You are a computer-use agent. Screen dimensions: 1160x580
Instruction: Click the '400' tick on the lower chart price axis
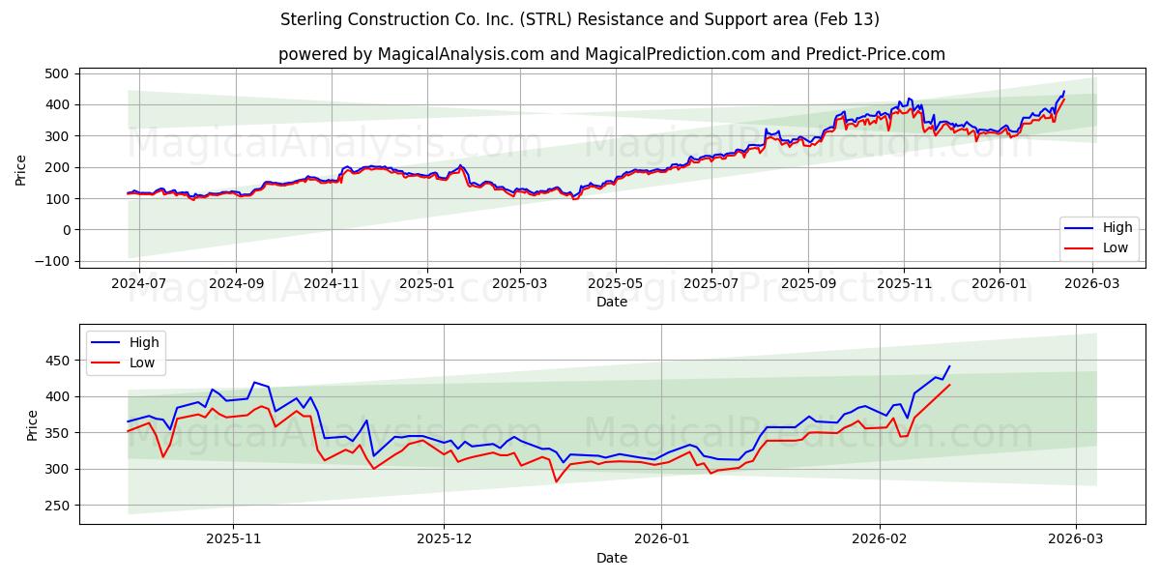[x=57, y=397]
